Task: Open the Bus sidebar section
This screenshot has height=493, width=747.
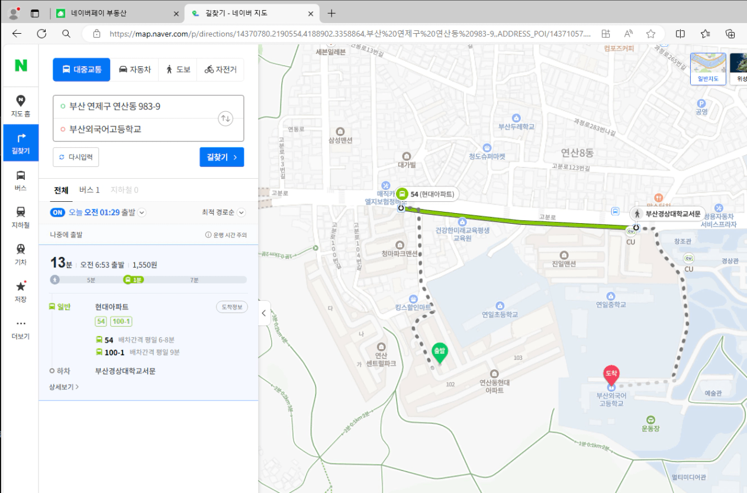Action: point(21,180)
